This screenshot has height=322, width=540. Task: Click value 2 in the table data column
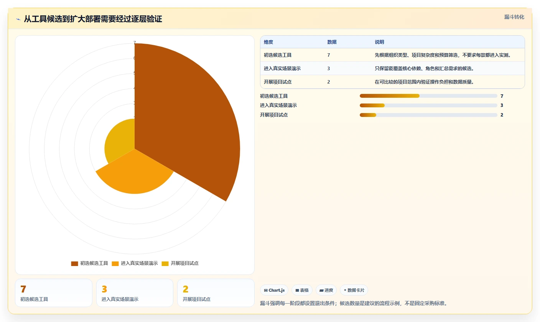point(329,82)
